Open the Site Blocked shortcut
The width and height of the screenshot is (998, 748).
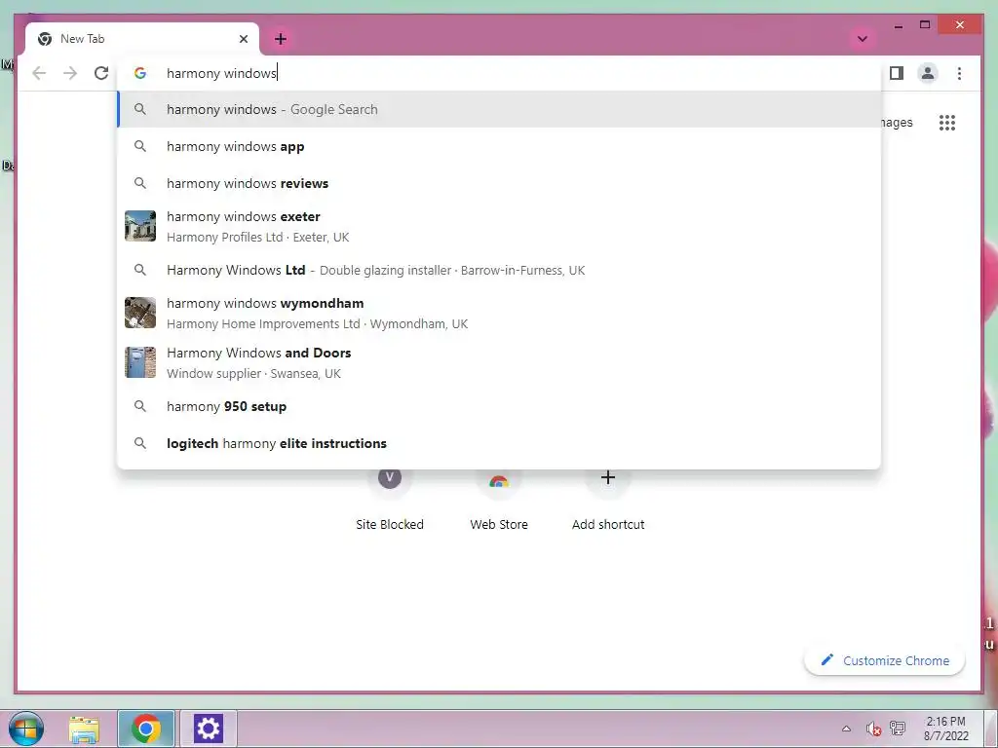pos(390,500)
